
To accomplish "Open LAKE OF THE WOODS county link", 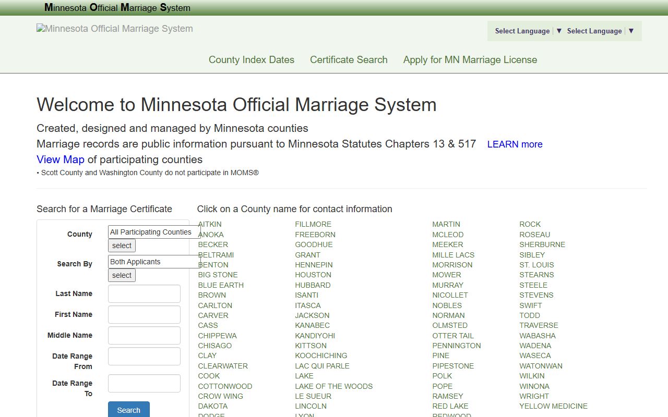I will pos(334,386).
